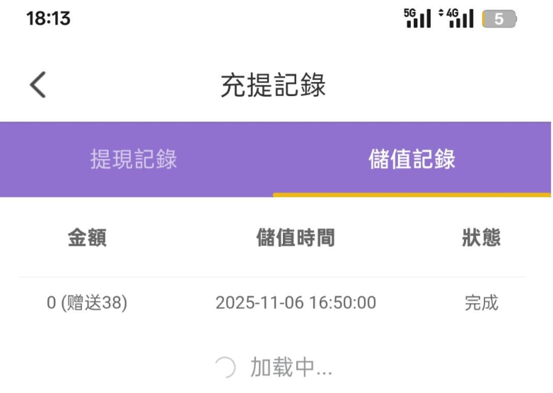Tap the 2025-11-06 16:50:00 timestamp
Image resolution: width=553 pixels, height=393 pixels.
point(296,303)
